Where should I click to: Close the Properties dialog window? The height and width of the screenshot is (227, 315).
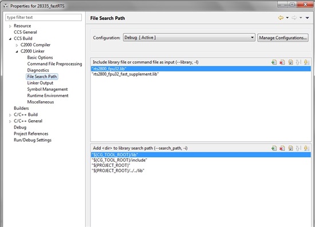(305, 5)
